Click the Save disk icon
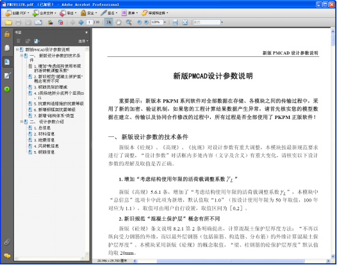 (28, 22)
